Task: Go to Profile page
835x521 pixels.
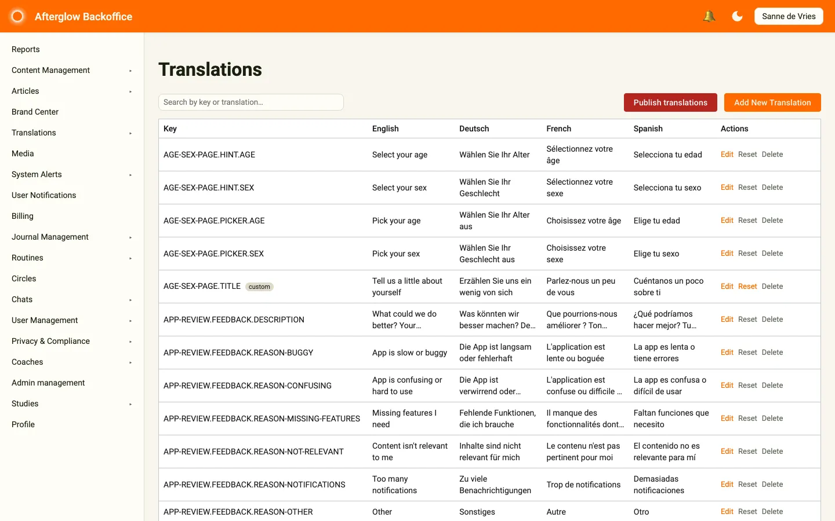Action: [x=23, y=424]
